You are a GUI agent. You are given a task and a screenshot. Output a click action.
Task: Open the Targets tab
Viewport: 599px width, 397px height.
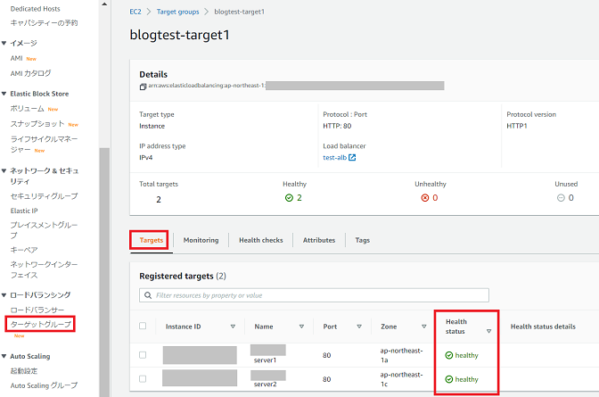(x=152, y=240)
